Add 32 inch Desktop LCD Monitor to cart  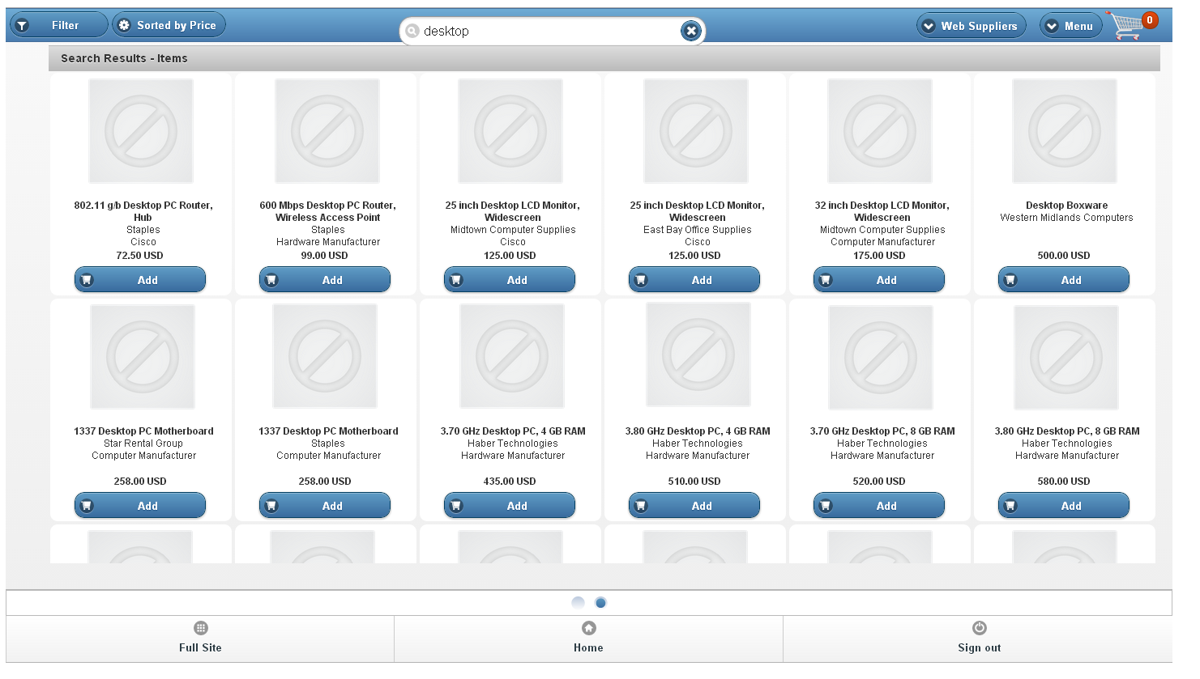[x=879, y=280]
